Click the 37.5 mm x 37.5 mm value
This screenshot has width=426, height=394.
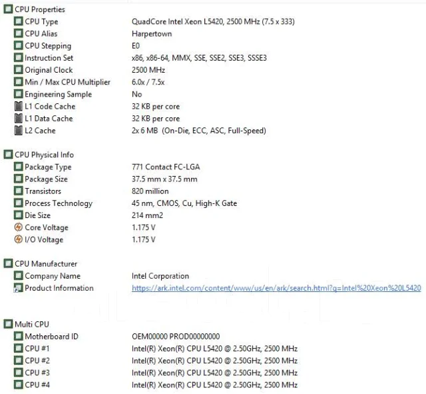point(164,179)
